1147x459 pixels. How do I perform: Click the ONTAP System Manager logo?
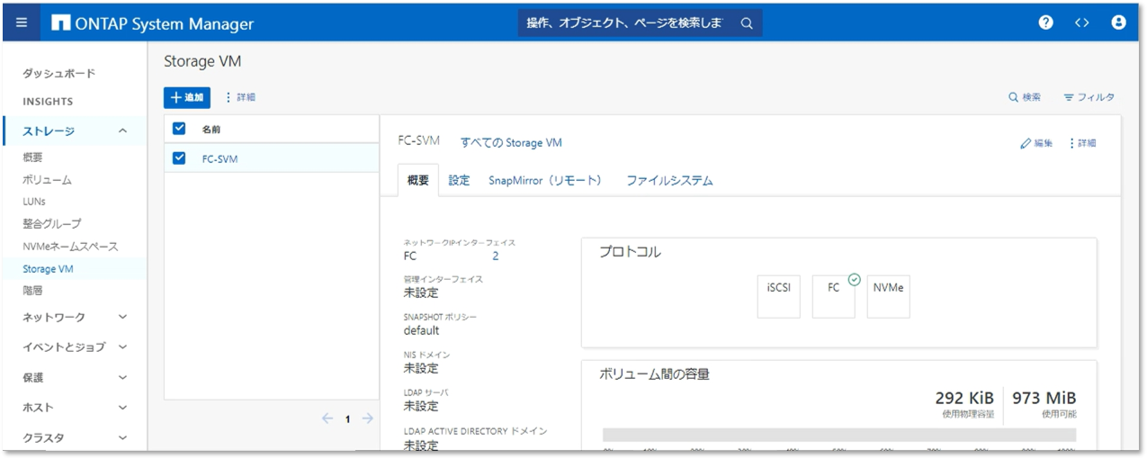(153, 23)
